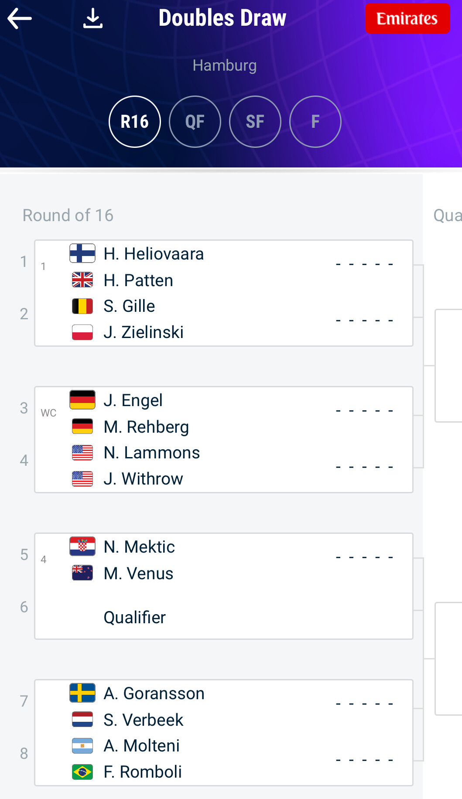Tap Swedish flag beside A. Goransson

pyautogui.click(x=82, y=693)
